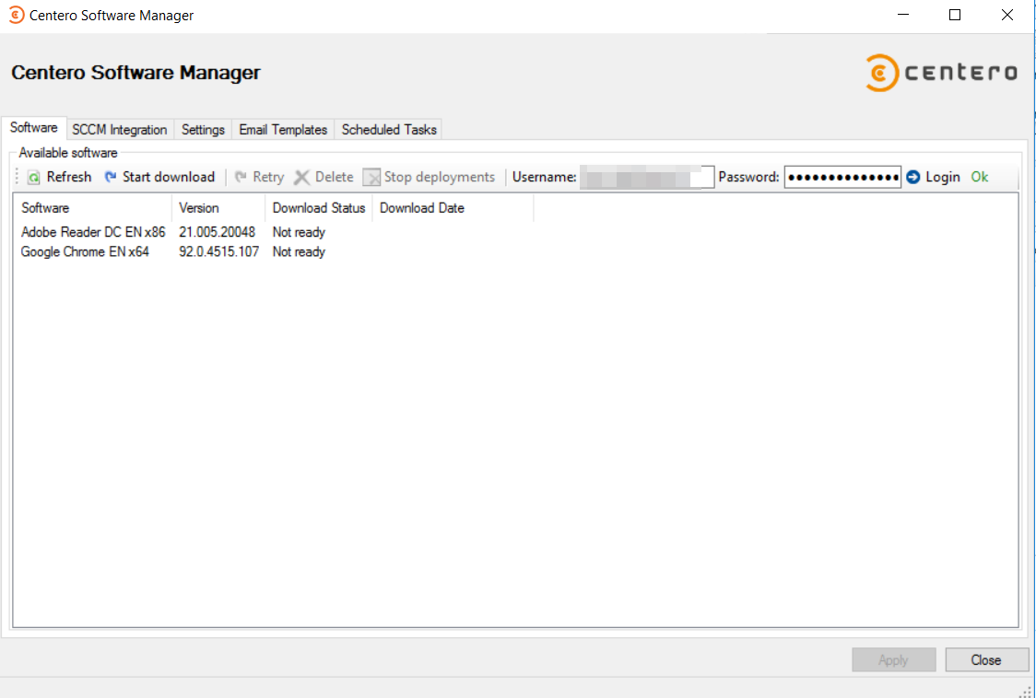Click the Refresh label in toolbar

point(69,177)
